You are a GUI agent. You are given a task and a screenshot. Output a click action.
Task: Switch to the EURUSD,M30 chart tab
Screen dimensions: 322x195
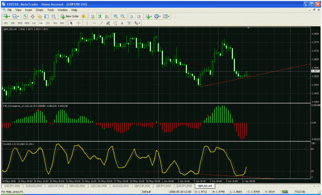(x=33, y=186)
